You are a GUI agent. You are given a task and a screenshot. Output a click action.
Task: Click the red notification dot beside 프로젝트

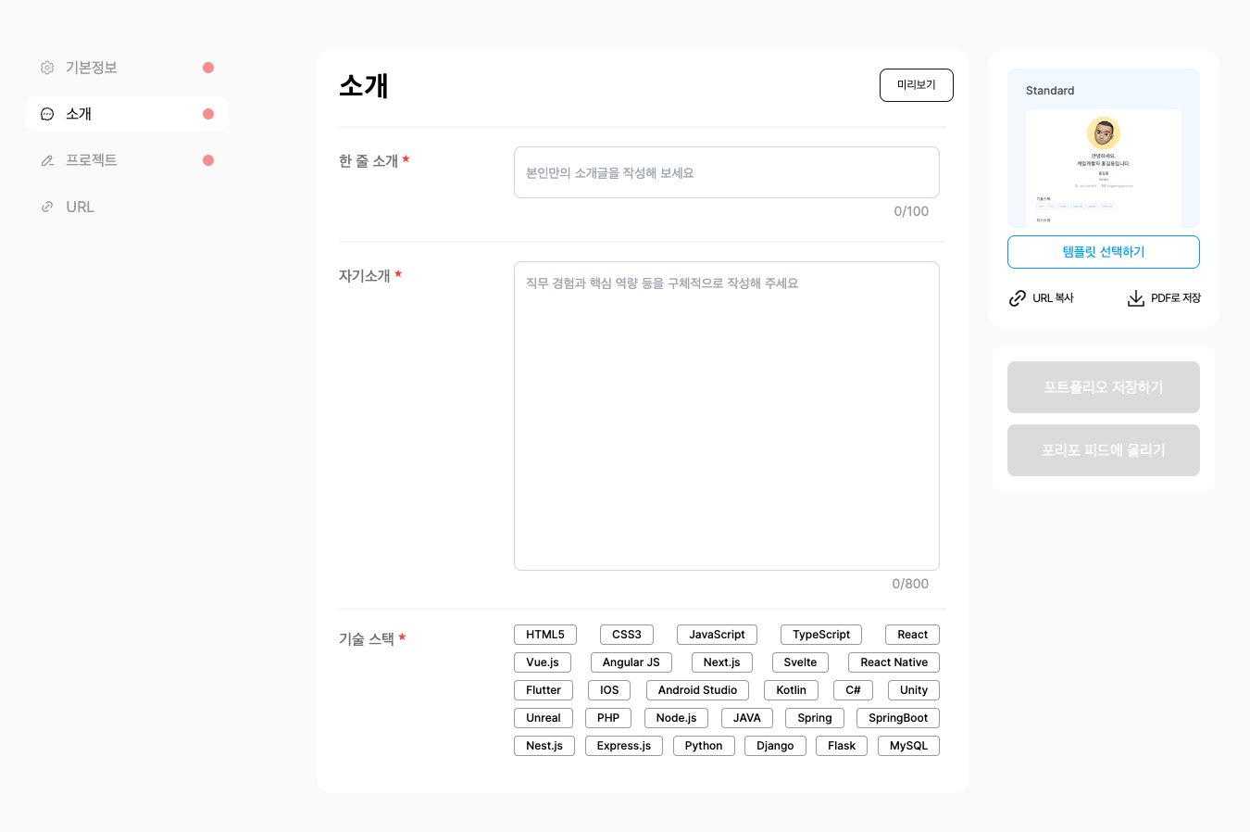coord(208,159)
